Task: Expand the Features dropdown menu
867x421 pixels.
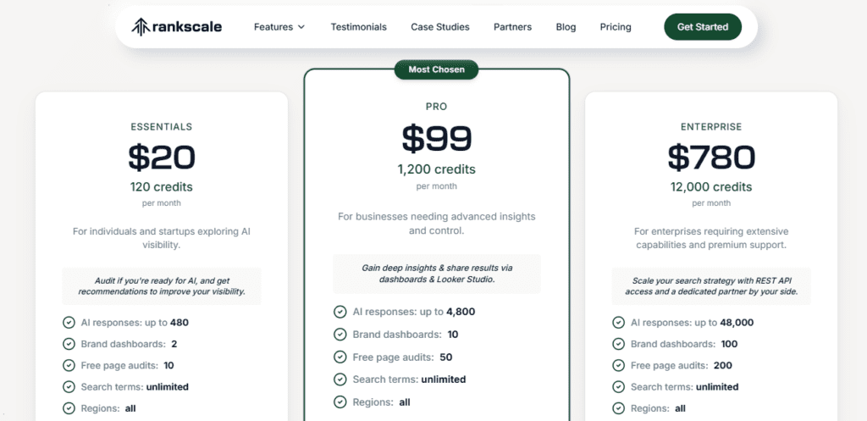Action: coord(273,27)
